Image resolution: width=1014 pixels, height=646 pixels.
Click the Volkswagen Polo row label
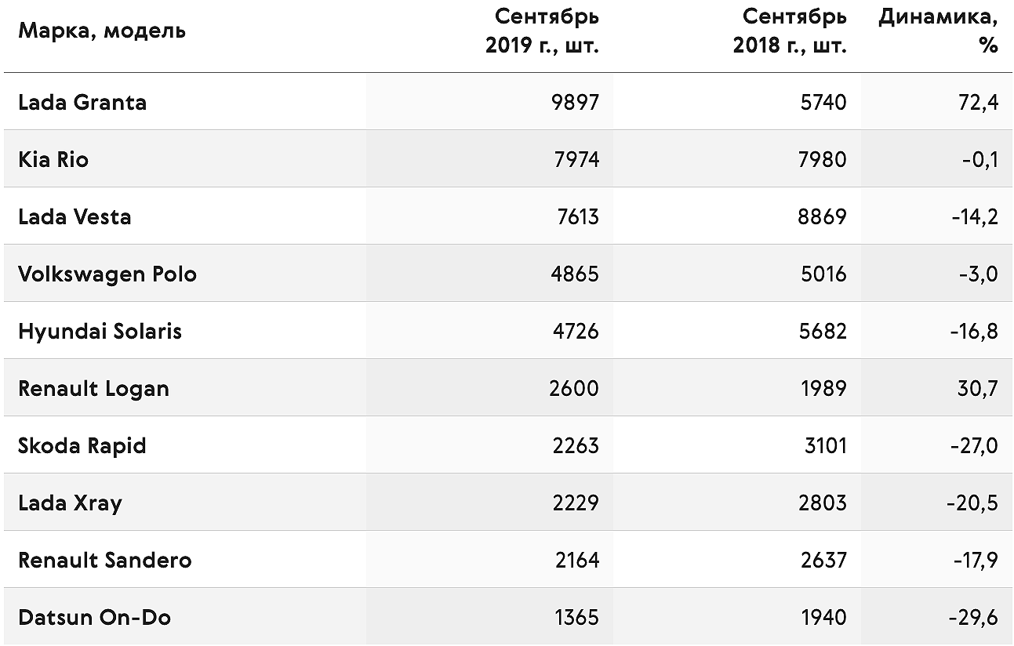(107, 274)
